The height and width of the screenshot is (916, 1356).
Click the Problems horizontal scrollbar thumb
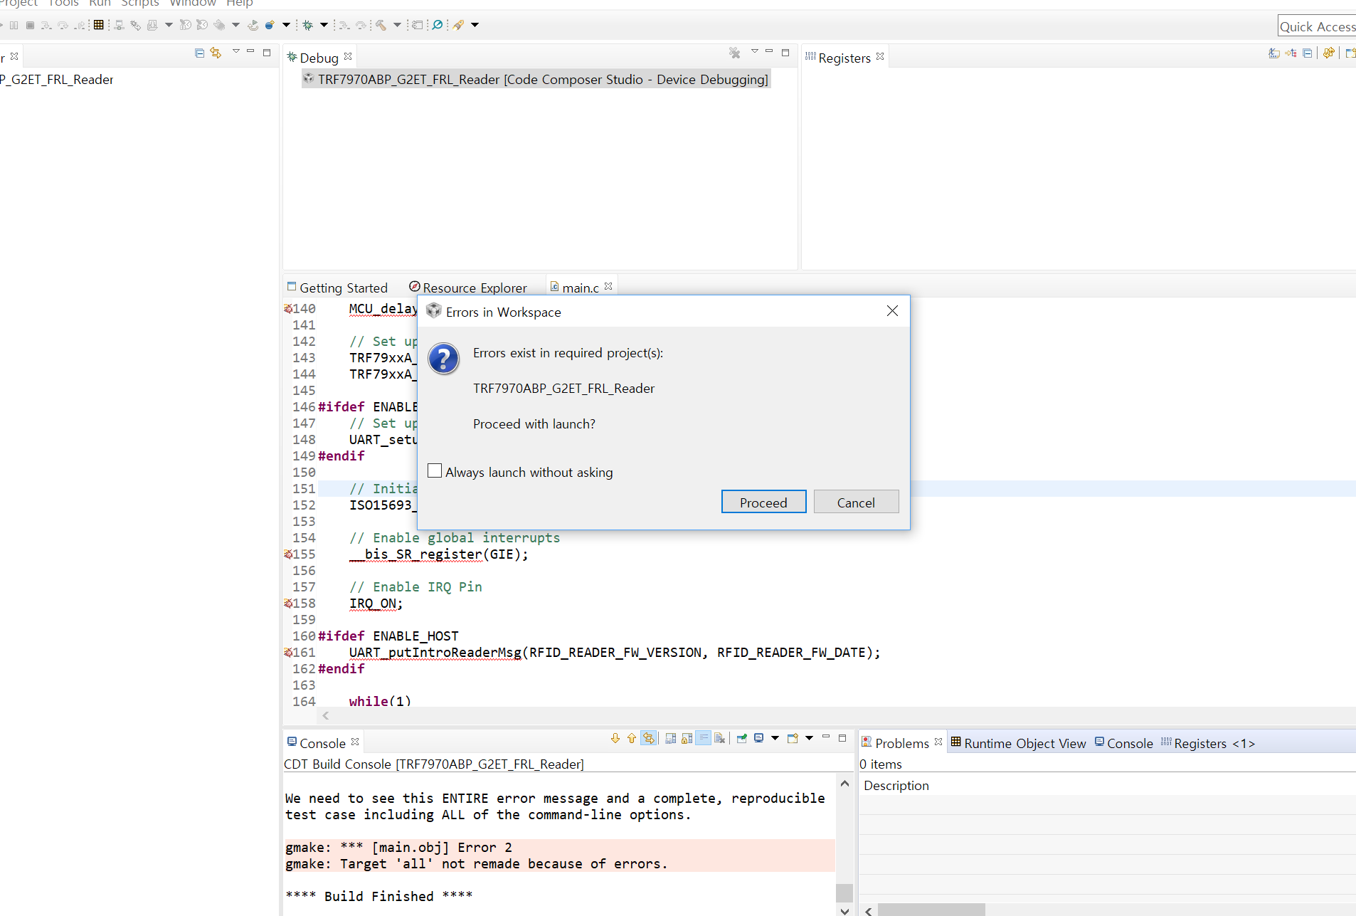point(931,910)
